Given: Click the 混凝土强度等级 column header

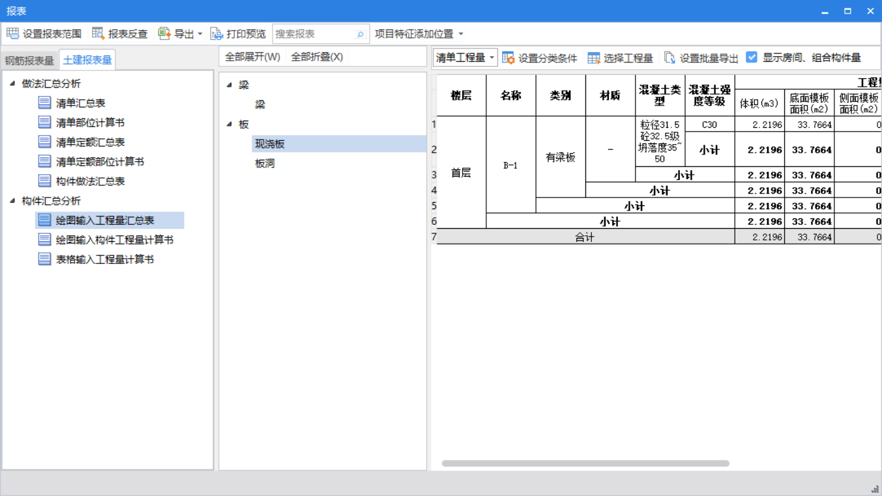Looking at the screenshot, I should point(710,96).
